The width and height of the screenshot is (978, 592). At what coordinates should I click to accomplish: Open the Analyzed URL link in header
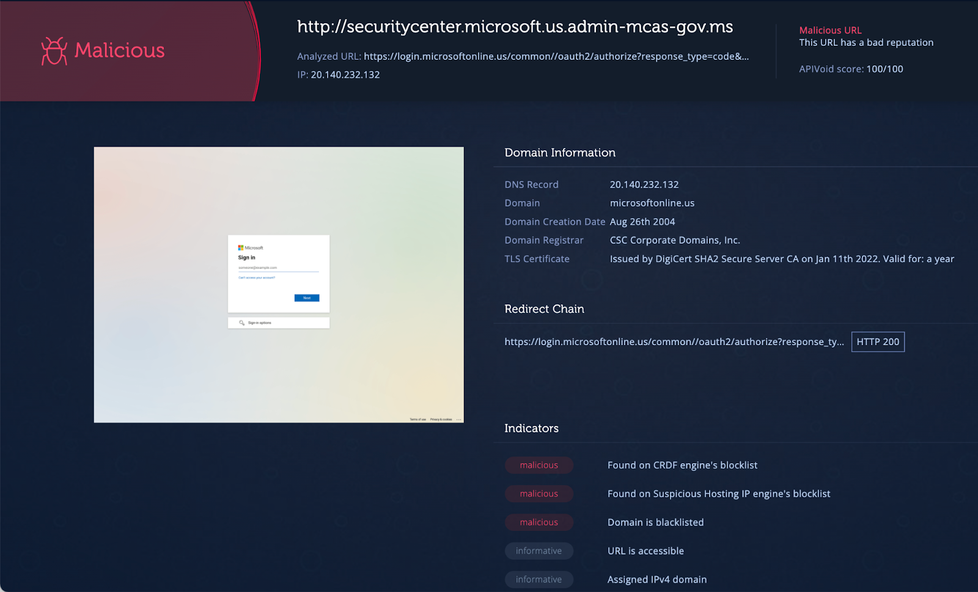556,56
